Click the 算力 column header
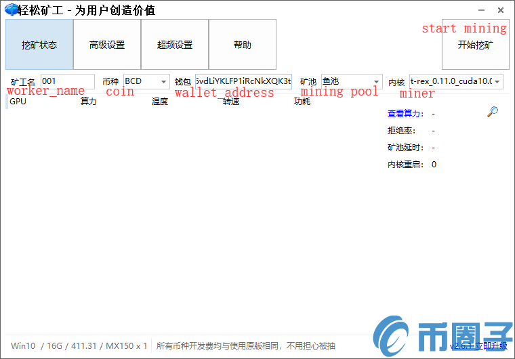 click(x=89, y=102)
